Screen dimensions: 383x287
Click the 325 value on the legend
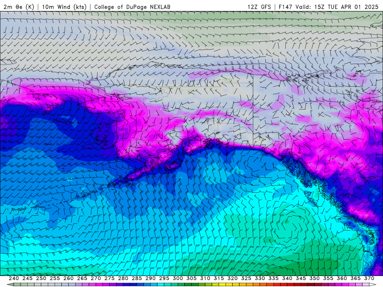point(246,278)
